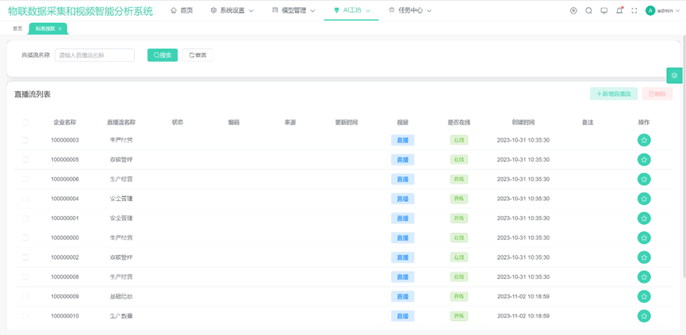Switch to the 首页 page tab

tap(17, 29)
